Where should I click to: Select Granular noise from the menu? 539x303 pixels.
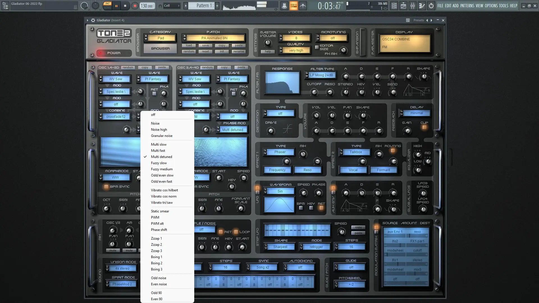click(162, 136)
